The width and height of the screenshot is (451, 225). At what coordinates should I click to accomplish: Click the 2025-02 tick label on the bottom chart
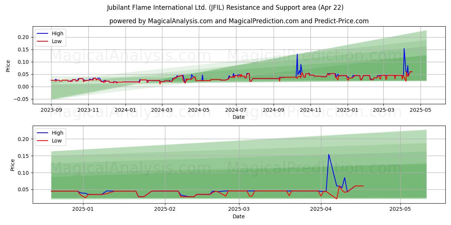coord(165,209)
